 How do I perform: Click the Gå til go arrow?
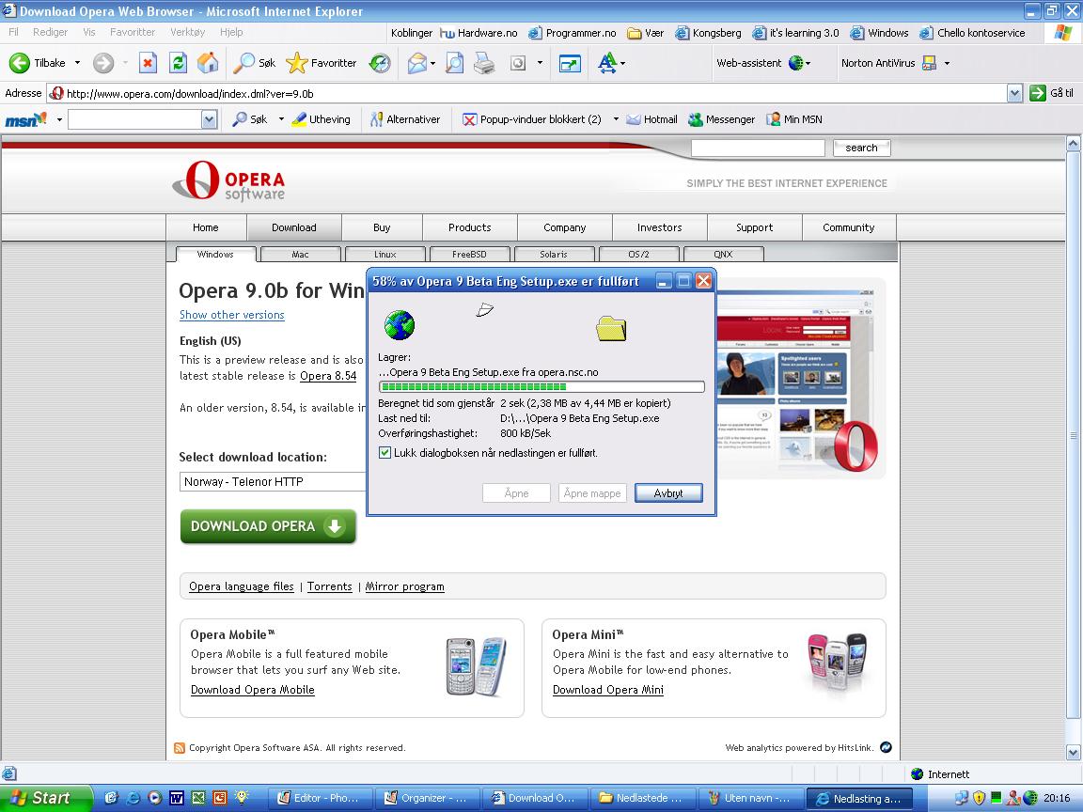click(x=1038, y=92)
